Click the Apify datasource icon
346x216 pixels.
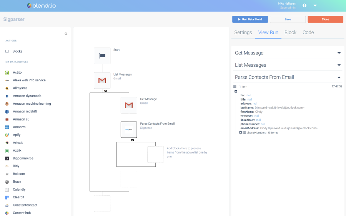(7, 135)
